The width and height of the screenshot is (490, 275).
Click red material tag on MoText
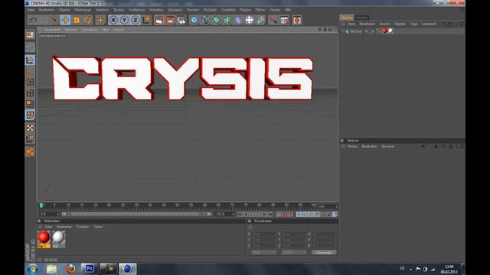point(384,31)
